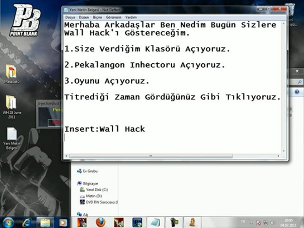The height and width of the screenshot is (228, 304).
Task: Switch to the Notepad taskbar button
Action: pyautogui.click(x=155, y=222)
